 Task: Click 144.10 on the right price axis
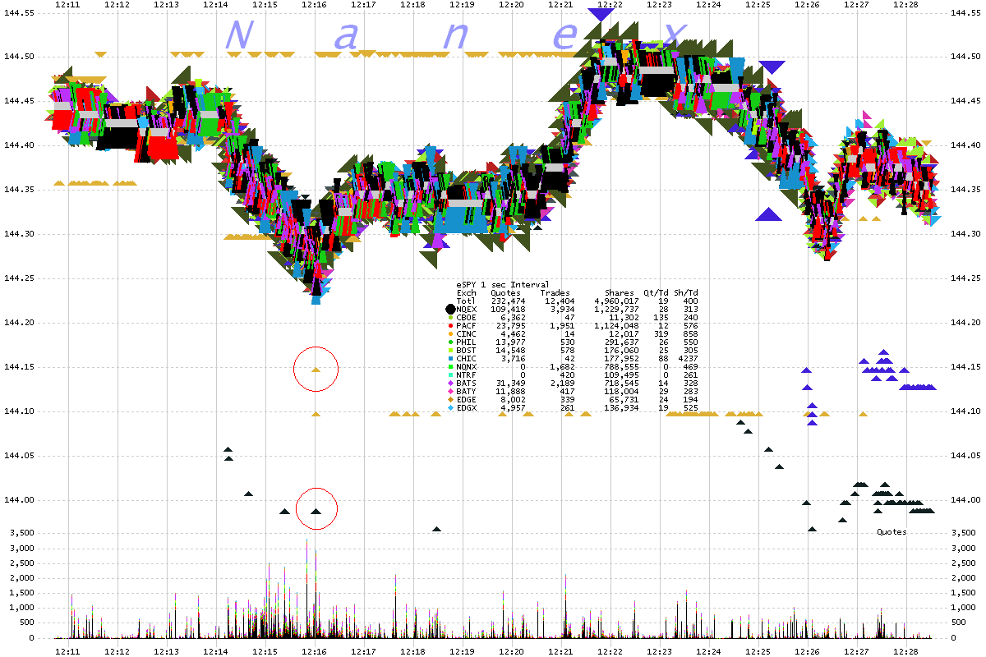click(964, 411)
